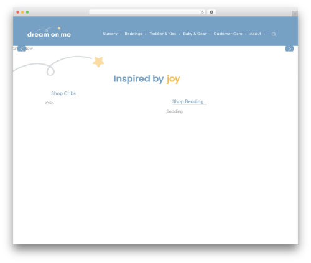Click the Inspired by joy heading
The image size is (311, 263).
[147, 79]
